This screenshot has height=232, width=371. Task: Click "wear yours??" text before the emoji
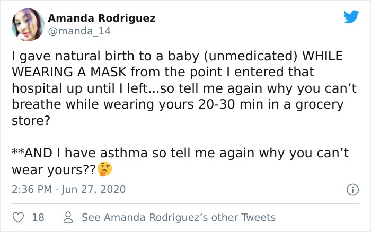[x=53, y=171]
